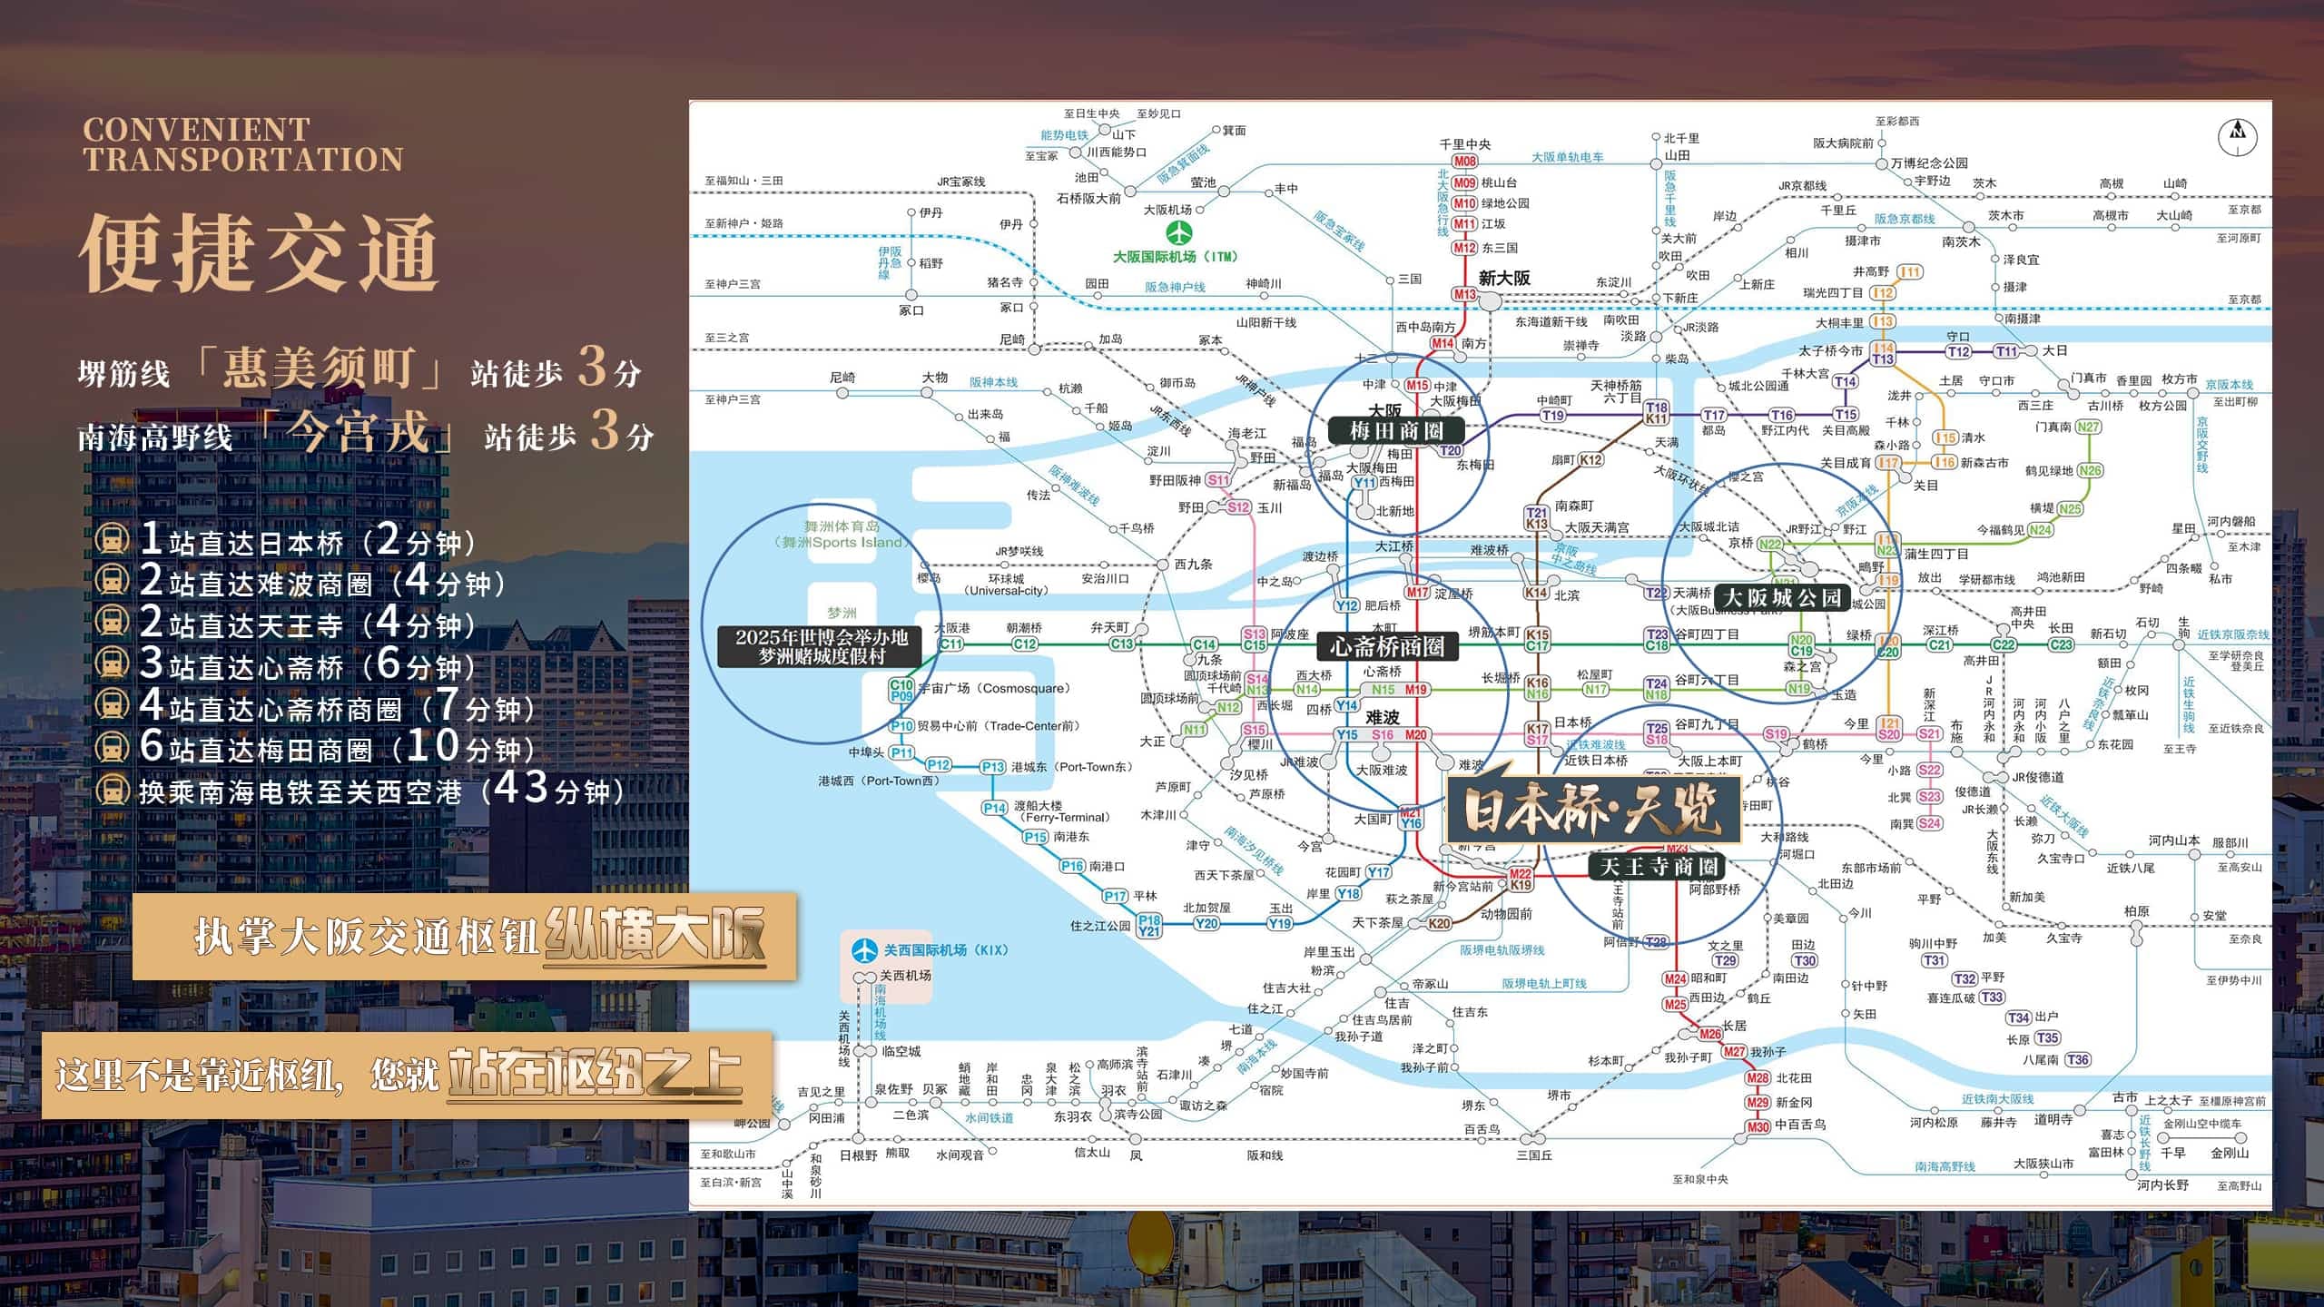Click the green Osaka International Airport plane icon

[1179, 233]
